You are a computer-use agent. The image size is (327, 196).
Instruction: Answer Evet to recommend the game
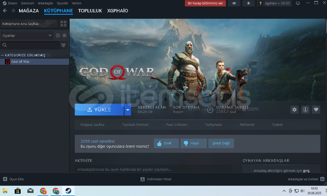(x=166, y=143)
